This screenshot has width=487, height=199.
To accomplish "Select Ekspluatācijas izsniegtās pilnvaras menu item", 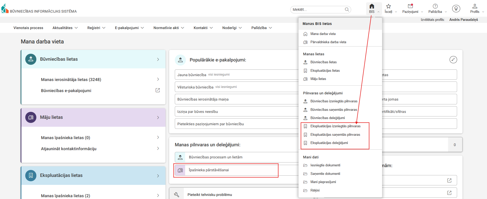I will point(335,126).
